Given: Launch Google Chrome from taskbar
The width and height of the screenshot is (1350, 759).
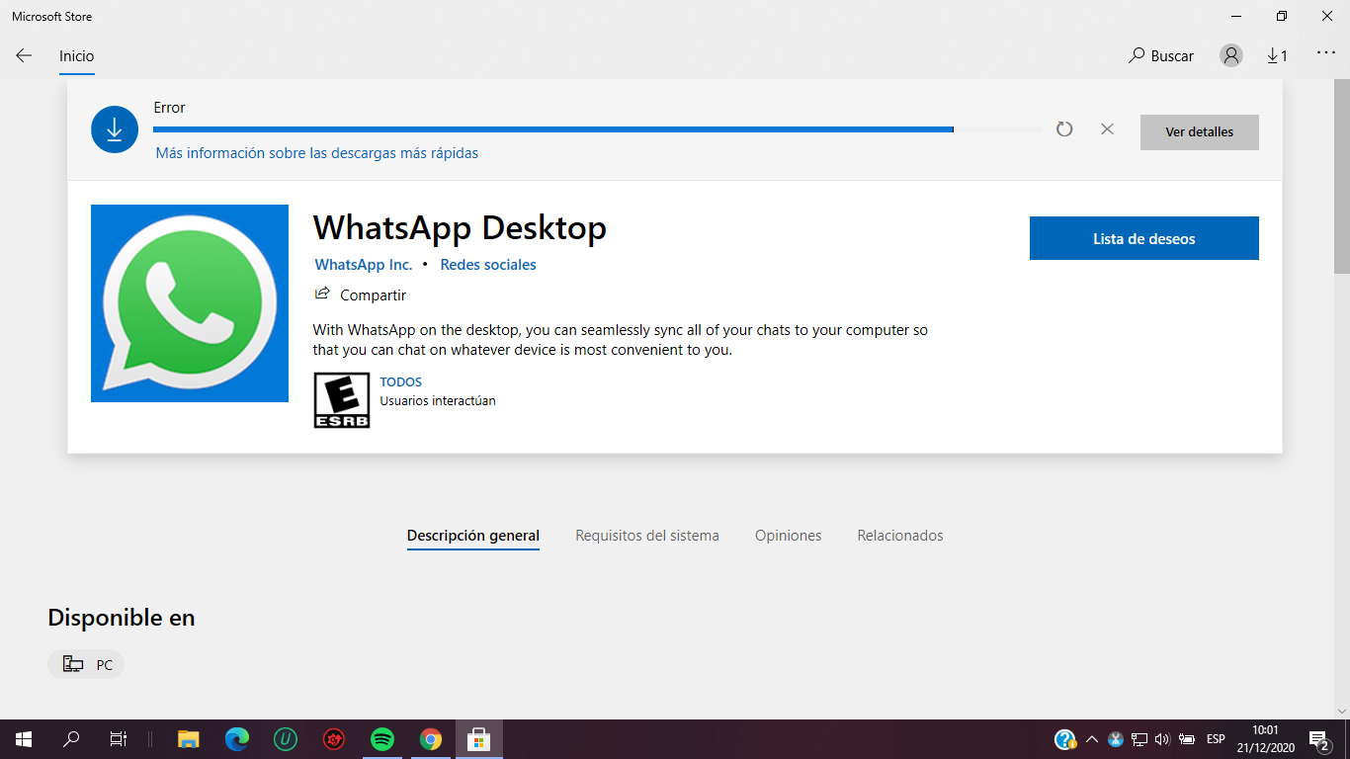Looking at the screenshot, I should [x=431, y=739].
